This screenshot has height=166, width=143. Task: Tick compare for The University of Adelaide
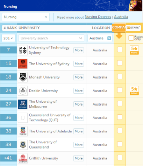tap(120, 131)
